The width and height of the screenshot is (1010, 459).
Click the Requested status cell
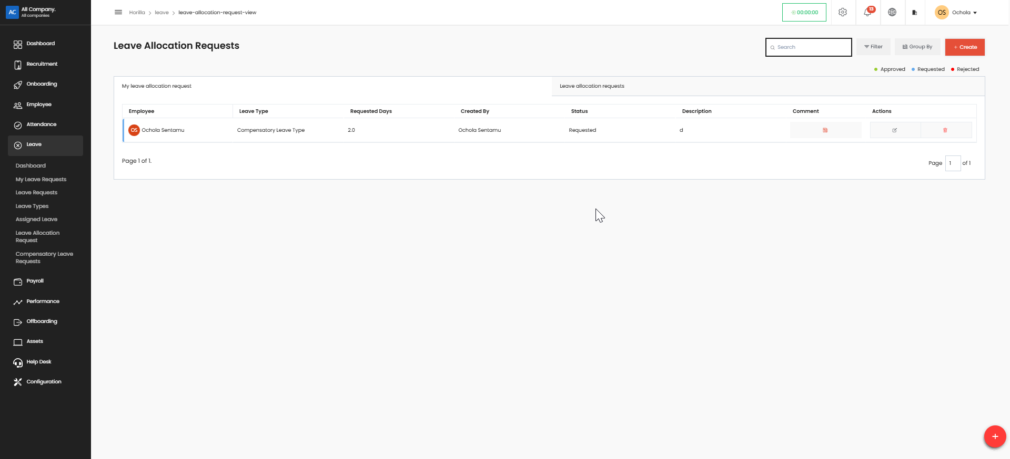(x=582, y=130)
